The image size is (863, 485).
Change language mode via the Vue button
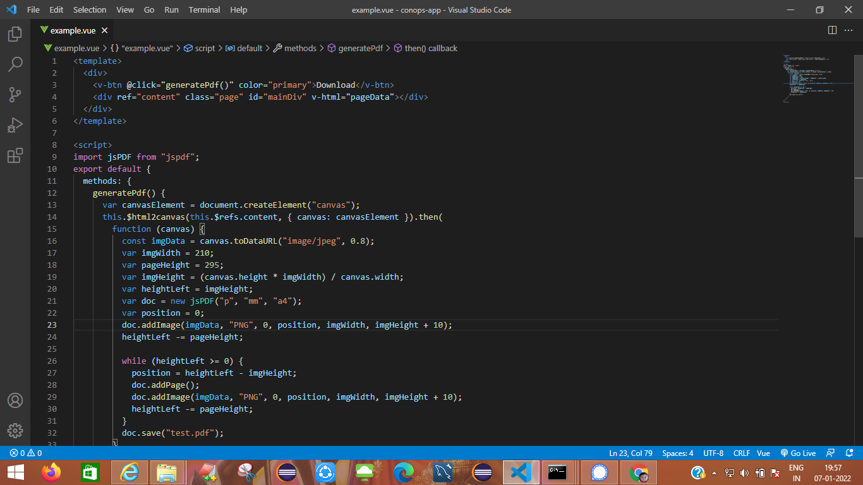point(763,453)
